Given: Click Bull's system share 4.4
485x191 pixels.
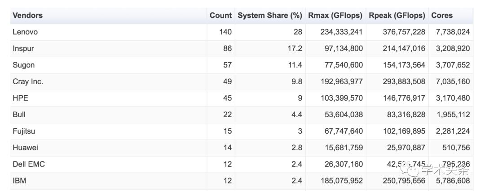Looking at the screenshot, I should point(297,115).
